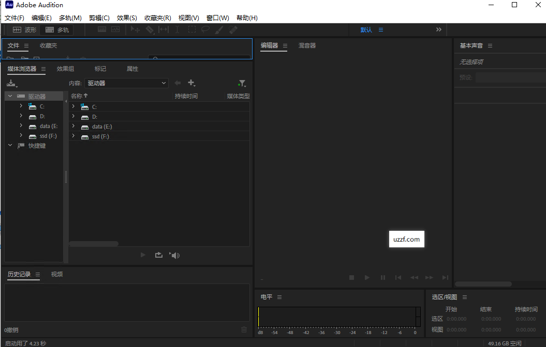
Task: Open the media type filter toggle
Action: pos(242,83)
